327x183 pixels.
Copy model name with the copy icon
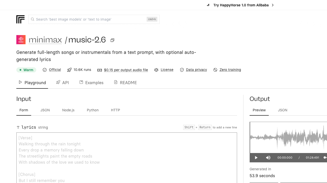[112, 40]
